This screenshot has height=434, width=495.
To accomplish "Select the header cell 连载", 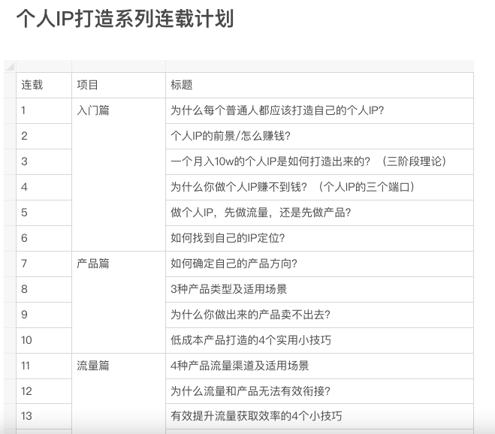I will click(x=44, y=85).
